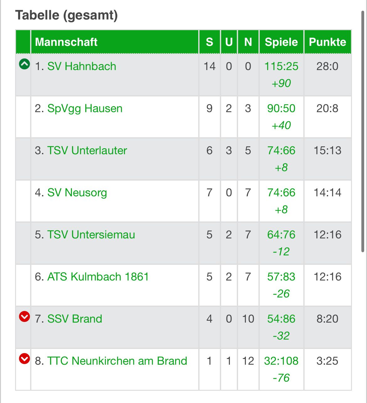Open the SpVgg Hausen team page
Image resolution: width=367 pixels, height=403 pixels.
point(85,108)
